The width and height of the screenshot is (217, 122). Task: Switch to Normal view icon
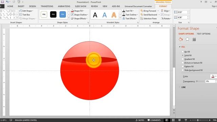(167, 120)
